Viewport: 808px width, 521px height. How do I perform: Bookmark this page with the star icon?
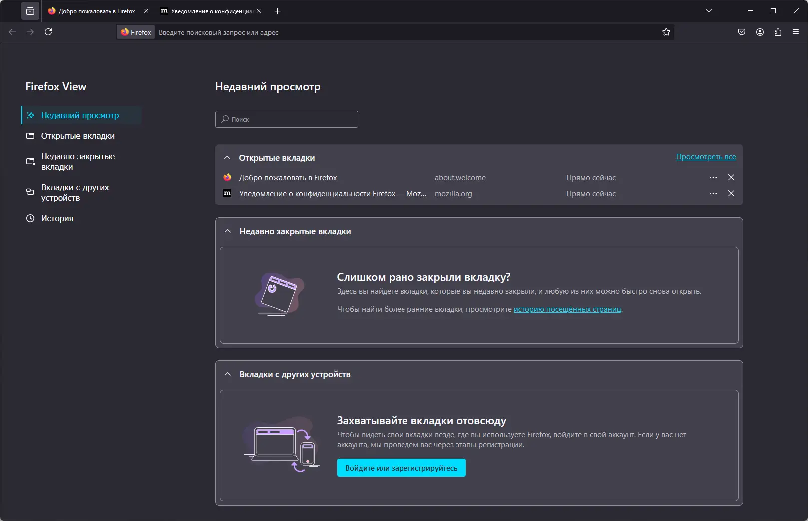click(x=666, y=32)
